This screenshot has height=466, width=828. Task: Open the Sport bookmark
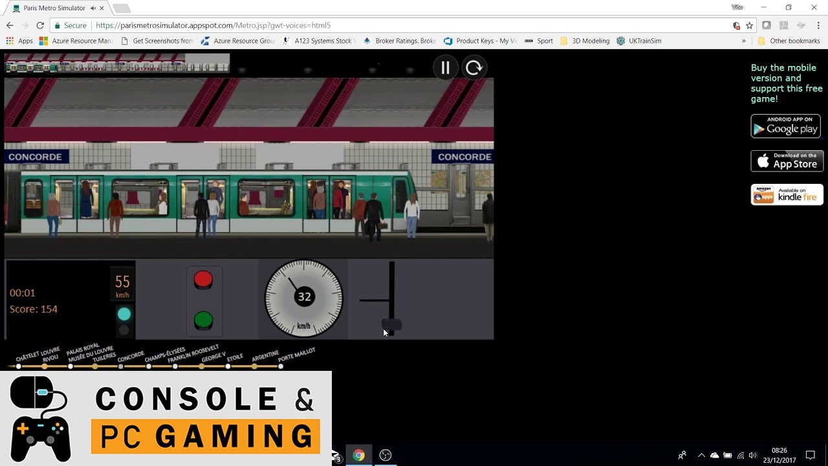[x=539, y=41]
